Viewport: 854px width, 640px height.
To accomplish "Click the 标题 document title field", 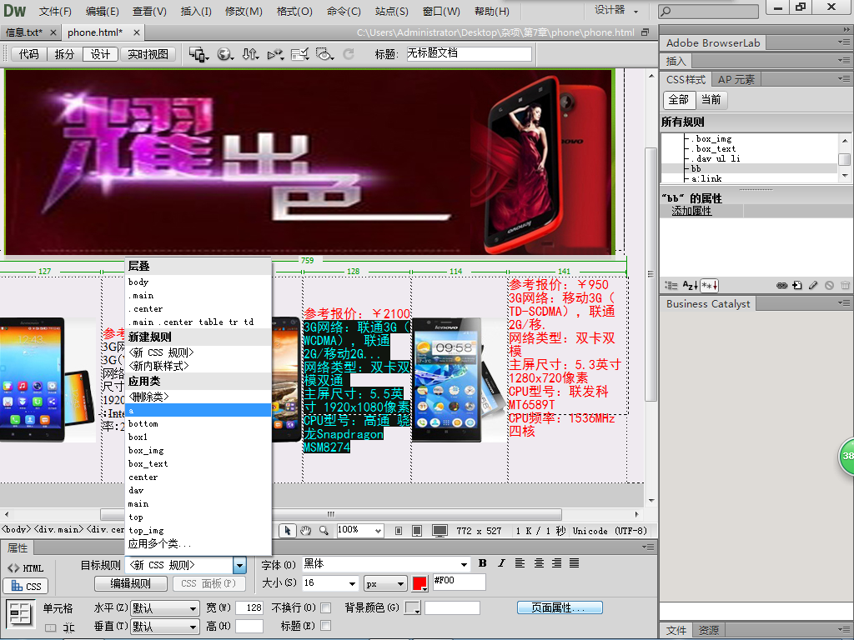I will [x=469, y=53].
